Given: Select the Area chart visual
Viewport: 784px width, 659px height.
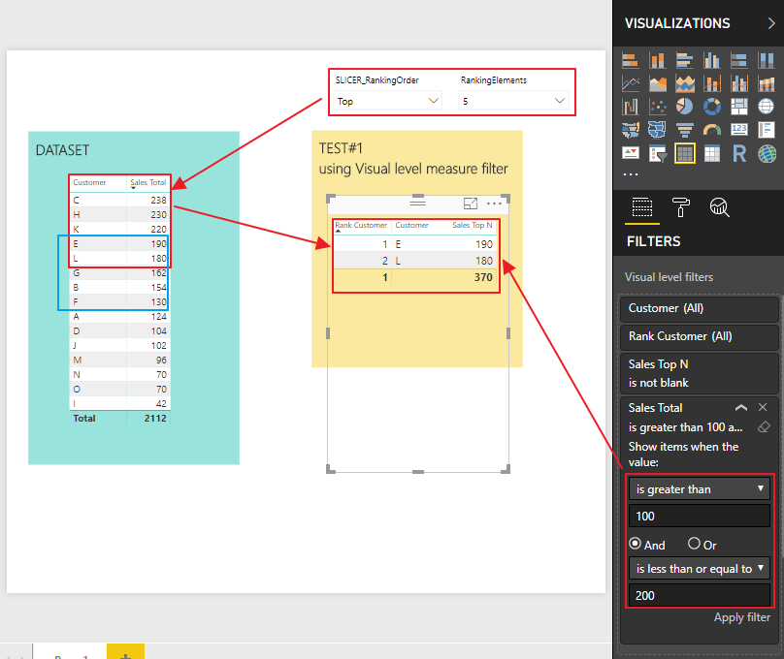Looking at the screenshot, I should tap(658, 83).
